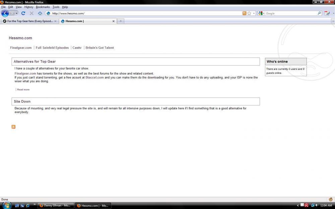This screenshot has width=335, height=209.
Task: Click the RSS feed icon in address bar
Action: coord(245,13)
